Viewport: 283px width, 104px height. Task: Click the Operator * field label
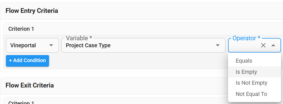tap(246, 38)
